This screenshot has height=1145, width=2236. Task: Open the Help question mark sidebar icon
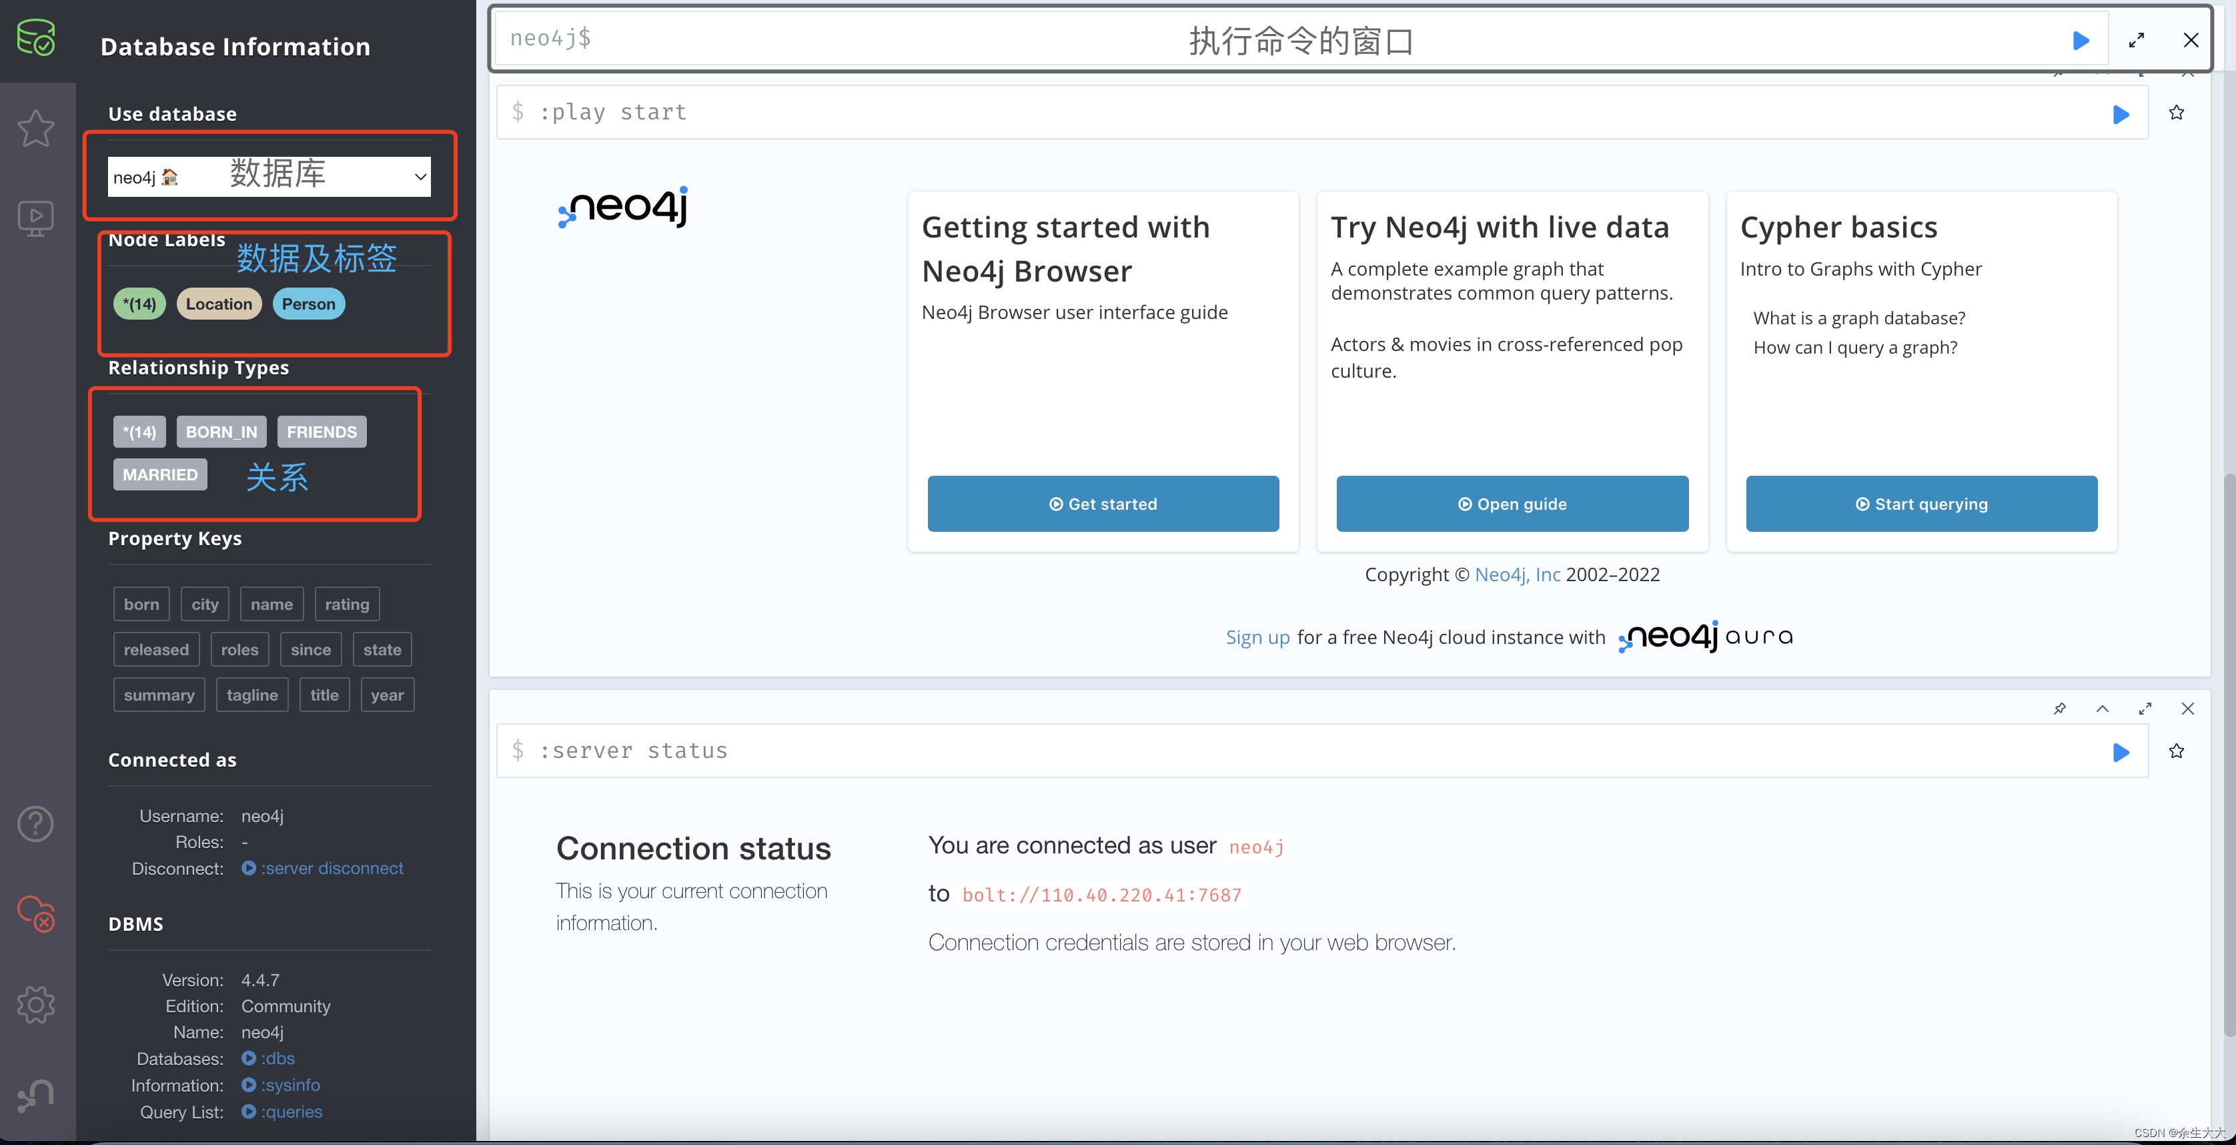35,824
